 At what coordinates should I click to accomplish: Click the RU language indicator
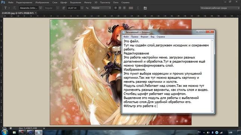199,132
